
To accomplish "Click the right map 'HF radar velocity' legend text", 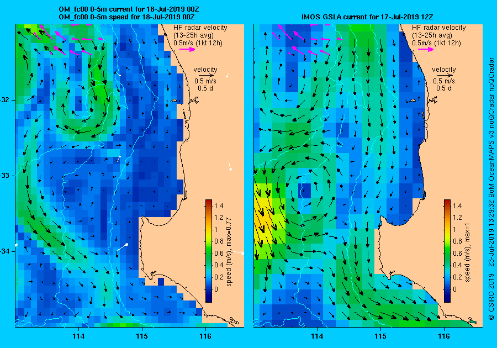I will point(439,28).
